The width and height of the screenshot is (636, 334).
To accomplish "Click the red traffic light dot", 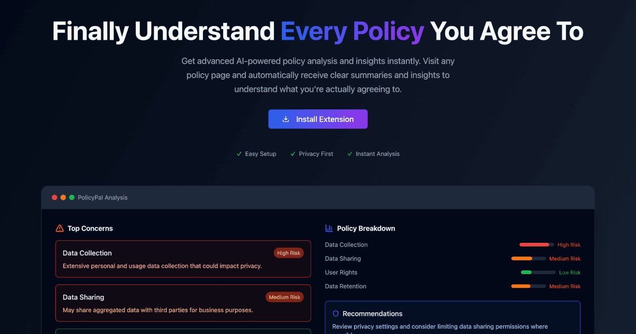I will click(55, 197).
